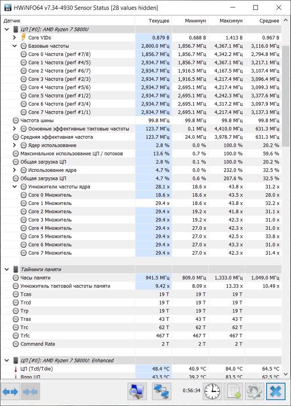Close the HWiNFO64 window from title bar
The image size is (291, 406).
click(278, 7)
